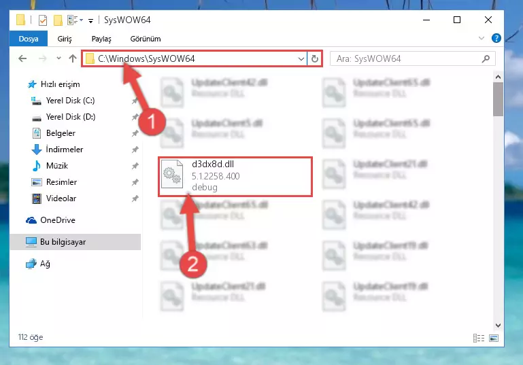Maximize the SysWOW64 window
This screenshot has height=365, width=523.
point(457,20)
